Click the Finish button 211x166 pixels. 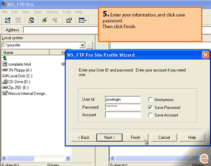coord(136,137)
